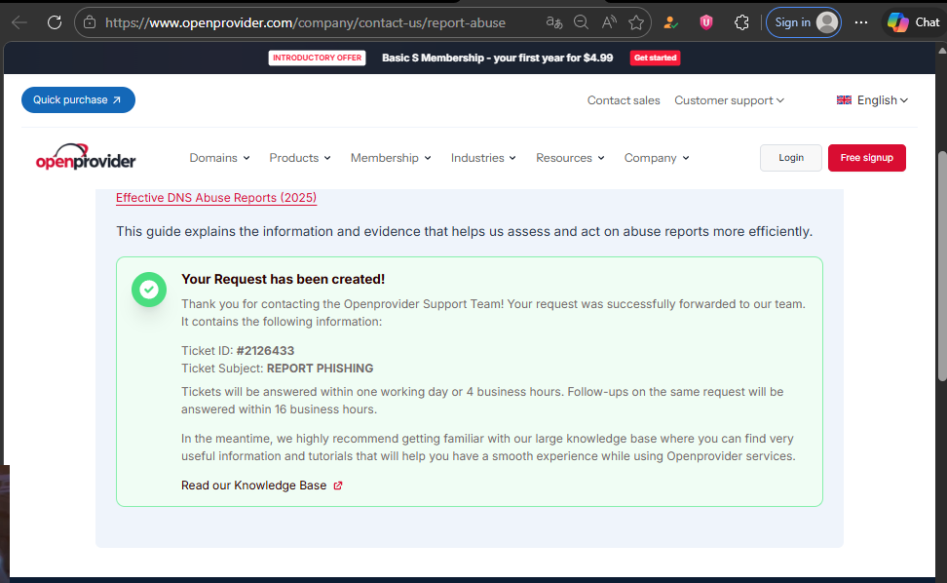The width and height of the screenshot is (947, 583).
Task: Click the zoom out magnifier icon
Action: (581, 23)
